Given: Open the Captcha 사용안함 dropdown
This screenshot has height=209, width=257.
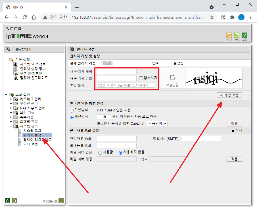Looking at the screenshot, I should pos(157,123).
